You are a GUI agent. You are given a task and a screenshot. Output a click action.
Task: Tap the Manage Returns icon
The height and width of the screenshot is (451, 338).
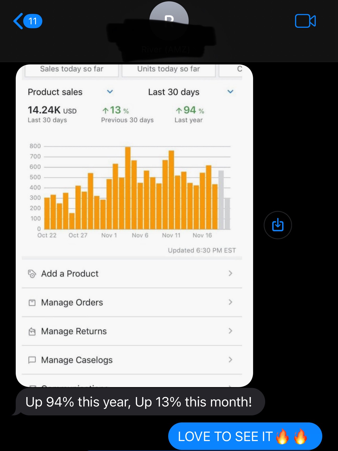(32, 331)
